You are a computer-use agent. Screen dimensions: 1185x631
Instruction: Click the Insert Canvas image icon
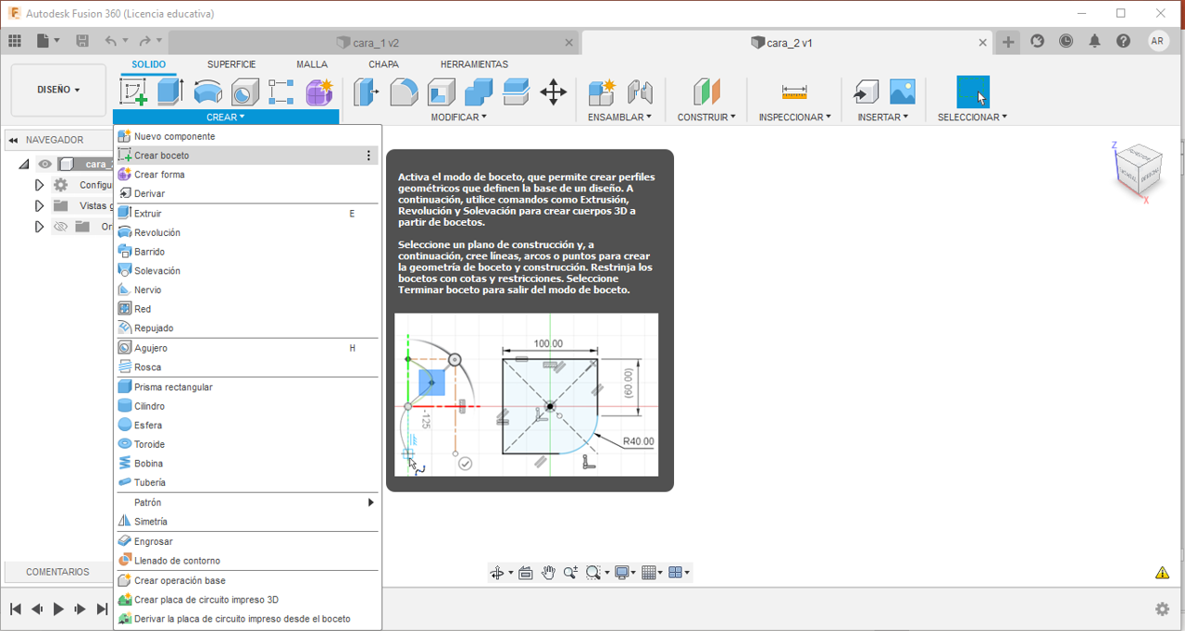[903, 92]
